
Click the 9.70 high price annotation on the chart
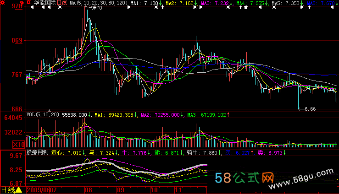96,8
